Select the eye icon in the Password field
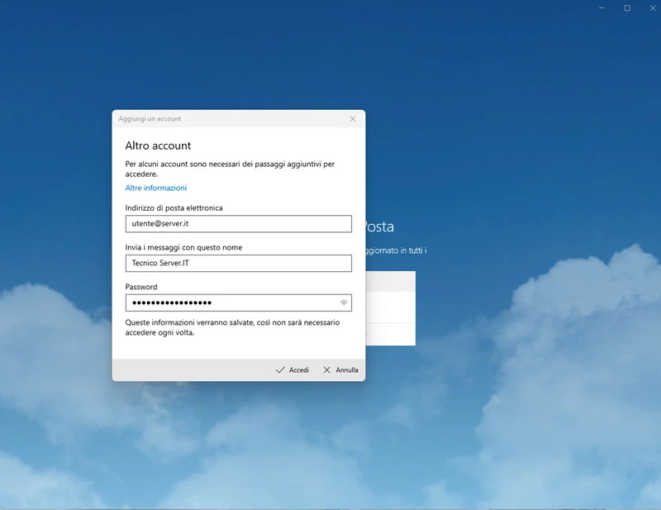 coord(343,303)
